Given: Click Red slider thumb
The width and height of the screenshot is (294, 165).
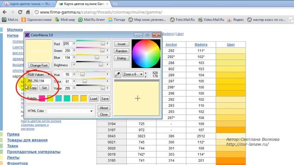Looking at the screenshot, I should coord(103,44).
